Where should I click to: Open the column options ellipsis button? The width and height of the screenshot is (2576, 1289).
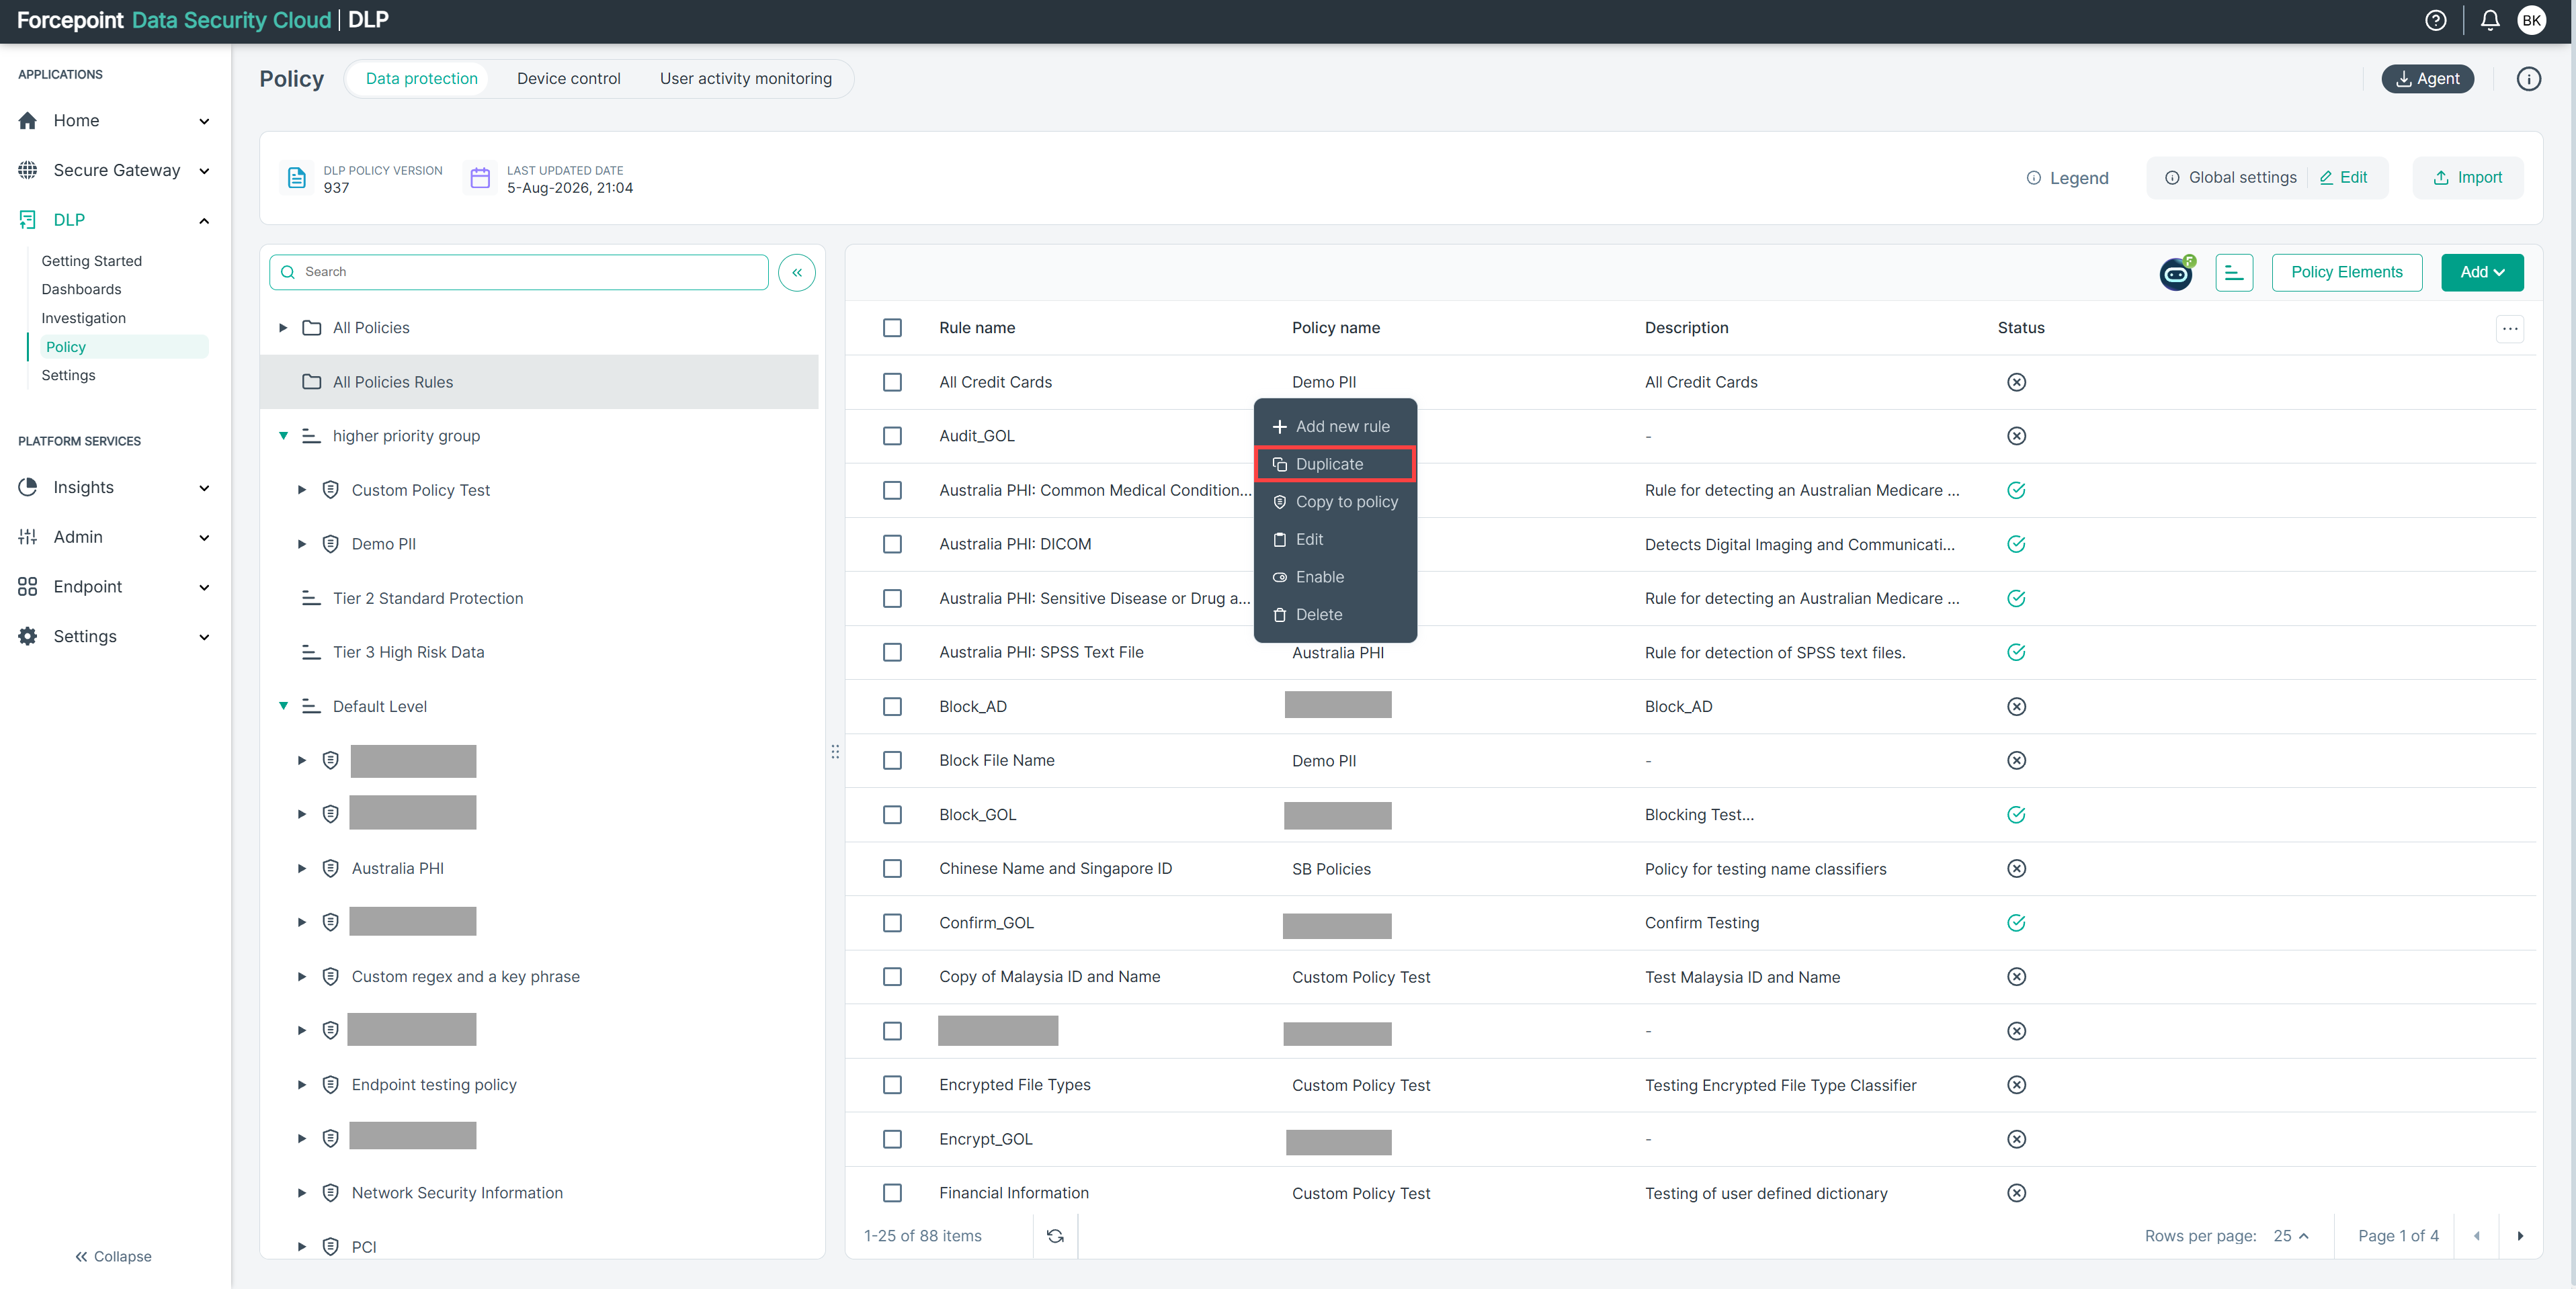tap(2510, 328)
